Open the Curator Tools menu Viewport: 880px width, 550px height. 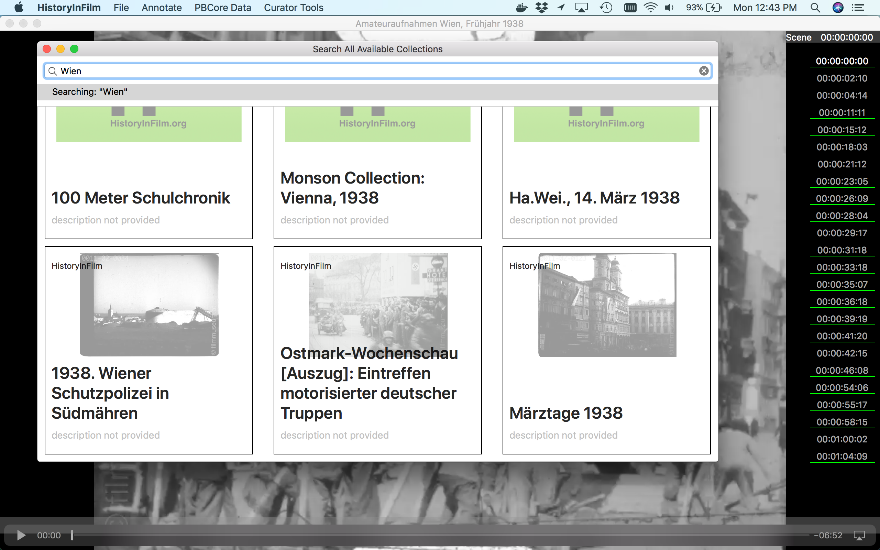tap(294, 7)
